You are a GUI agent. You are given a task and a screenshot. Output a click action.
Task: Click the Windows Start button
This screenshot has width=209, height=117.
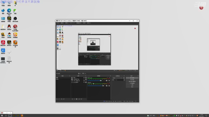click(x=2, y=116)
